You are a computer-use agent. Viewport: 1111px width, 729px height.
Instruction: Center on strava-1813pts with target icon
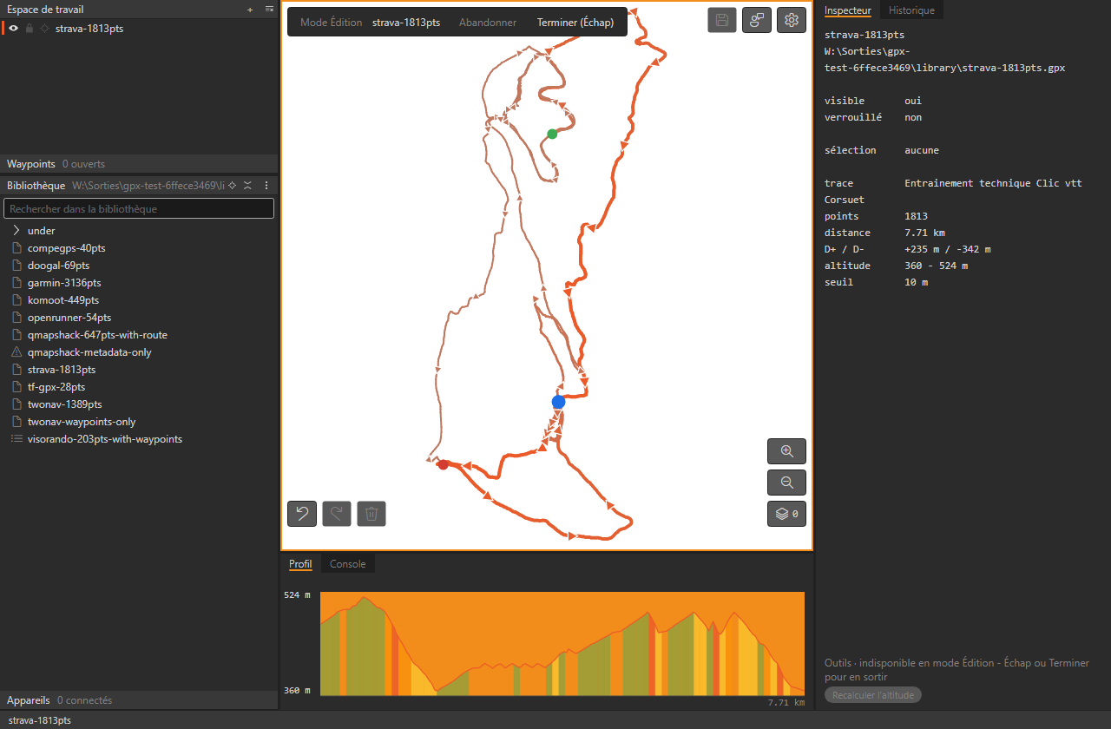point(44,29)
